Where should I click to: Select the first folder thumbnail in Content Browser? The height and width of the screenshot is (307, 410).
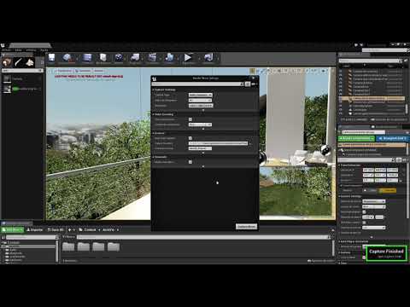click(x=68, y=246)
